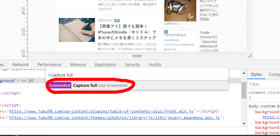
Task: Click the handwriting notebook article thumbnail
Action: 77,30
